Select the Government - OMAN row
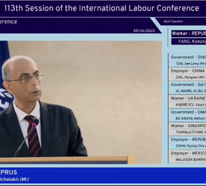 click(x=187, y=112)
